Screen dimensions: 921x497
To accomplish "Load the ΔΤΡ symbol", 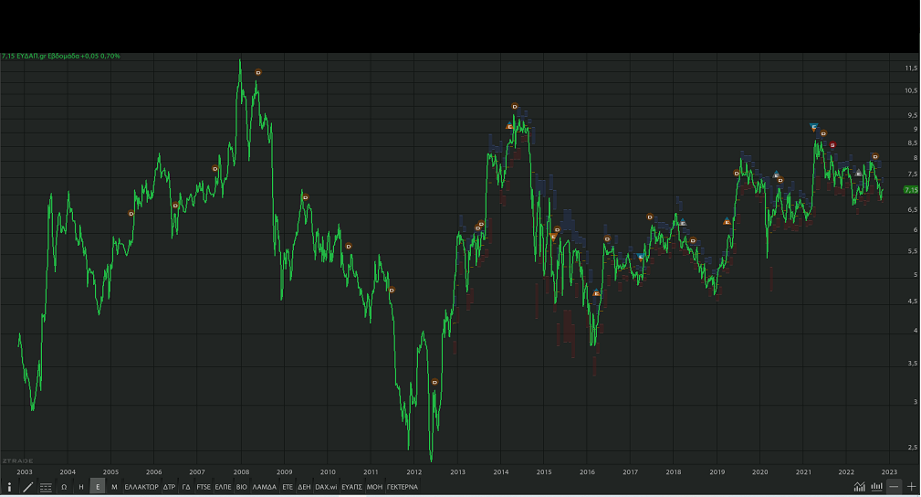I will 169,487.
